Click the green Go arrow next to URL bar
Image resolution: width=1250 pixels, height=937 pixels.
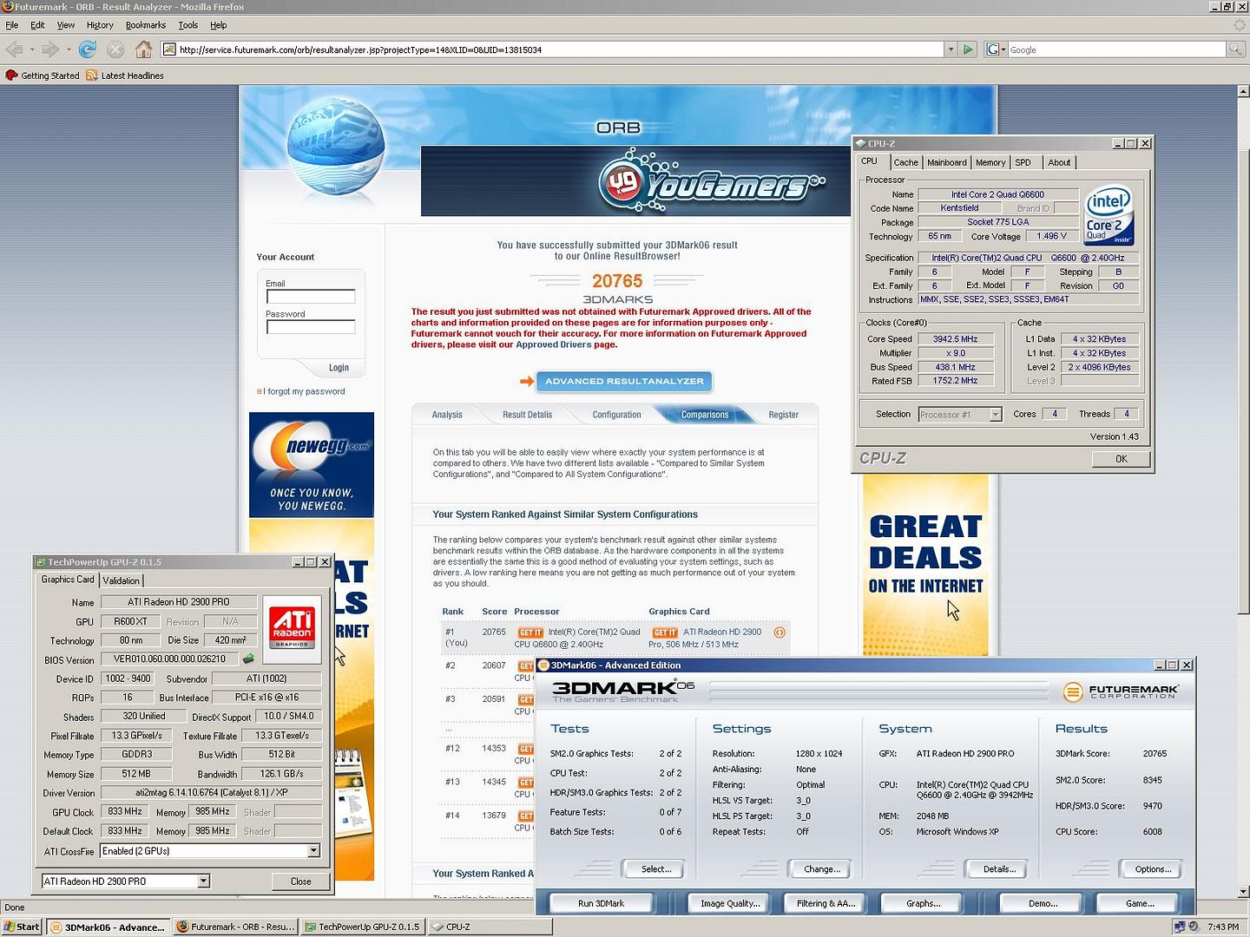click(967, 49)
